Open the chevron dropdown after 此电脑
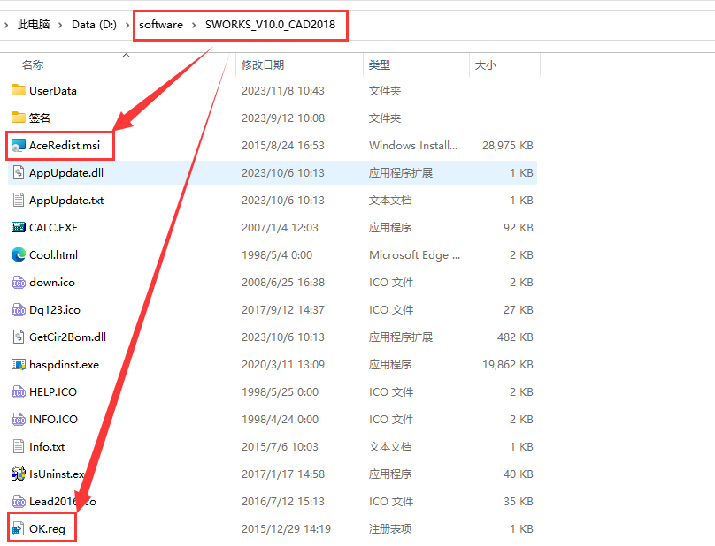The height and width of the screenshot is (546, 715). click(60, 25)
